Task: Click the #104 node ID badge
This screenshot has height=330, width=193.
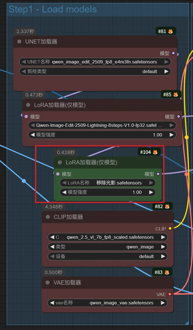Action: [x=149, y=152]
